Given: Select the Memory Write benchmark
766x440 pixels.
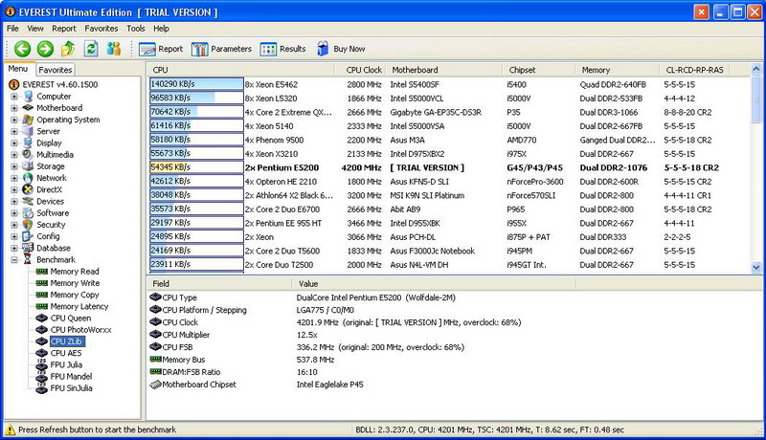Looking at the screenshot, I should click(x=75, y=283).
